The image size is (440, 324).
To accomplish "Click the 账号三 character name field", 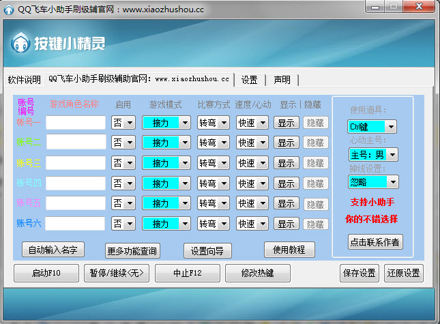I will 76,163.
